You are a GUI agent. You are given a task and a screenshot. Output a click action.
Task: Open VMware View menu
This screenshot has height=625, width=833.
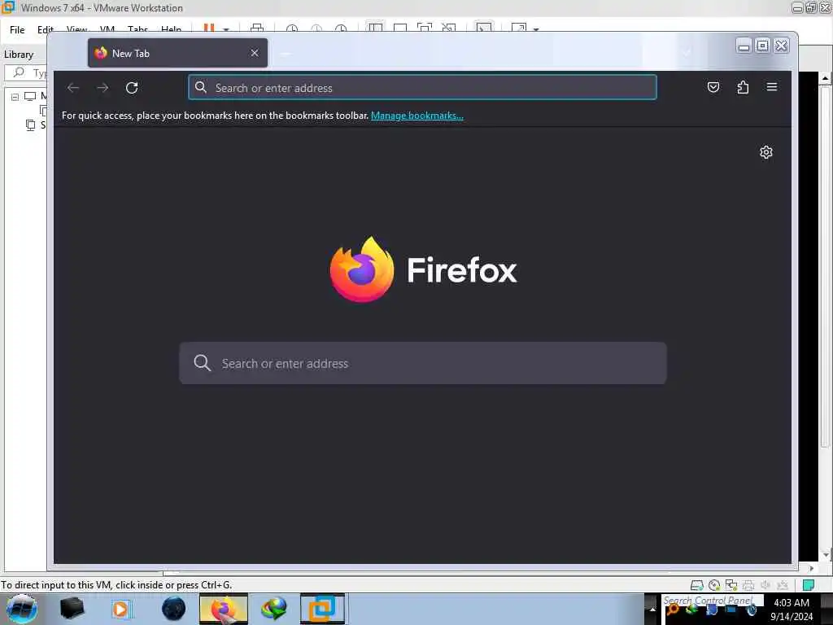(77, 29)
